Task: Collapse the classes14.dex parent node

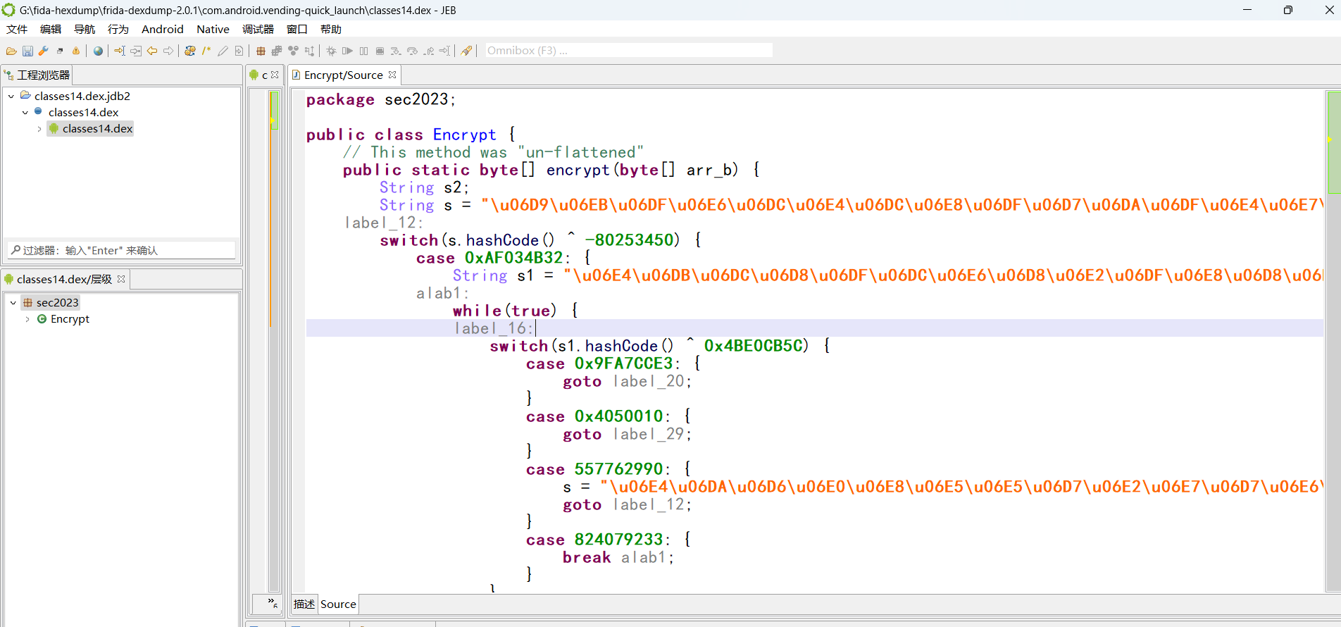Action: point(25,112)
